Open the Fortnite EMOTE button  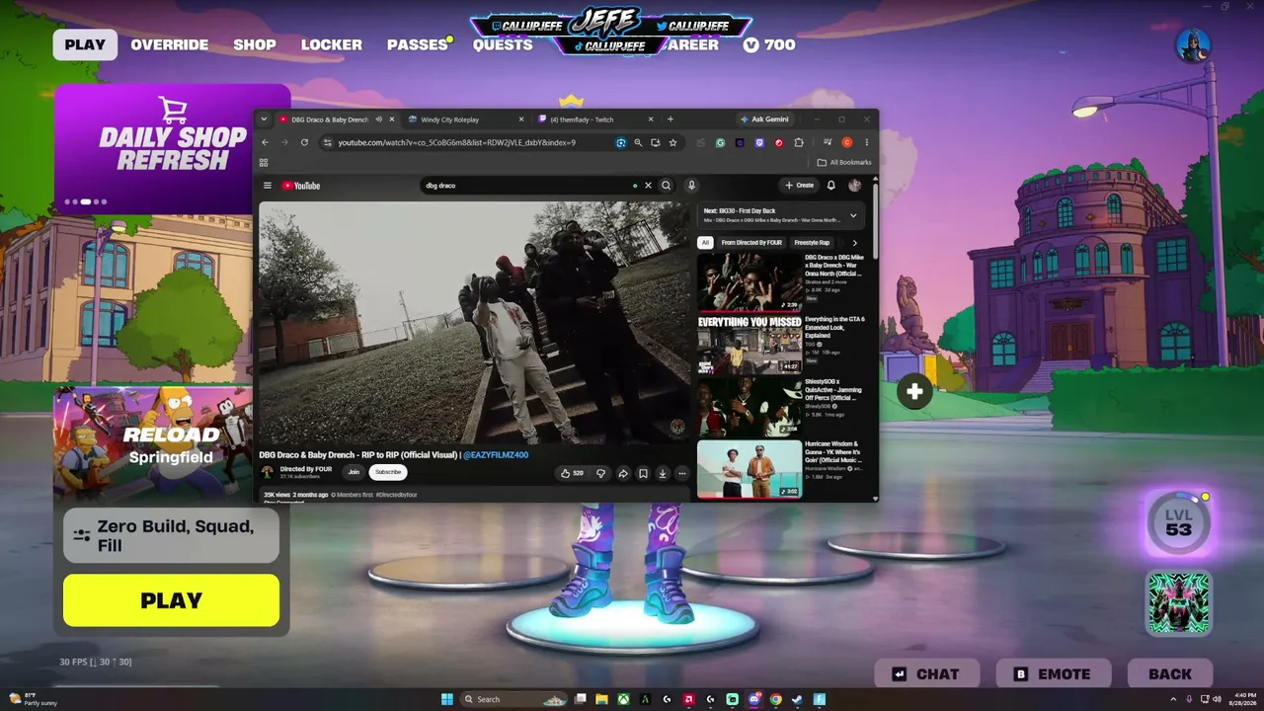coord(1055,674)
